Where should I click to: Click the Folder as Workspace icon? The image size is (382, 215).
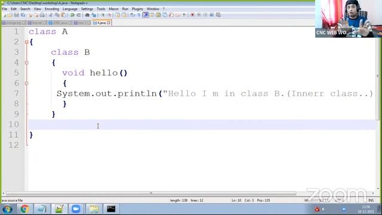(x=178, y=15)
